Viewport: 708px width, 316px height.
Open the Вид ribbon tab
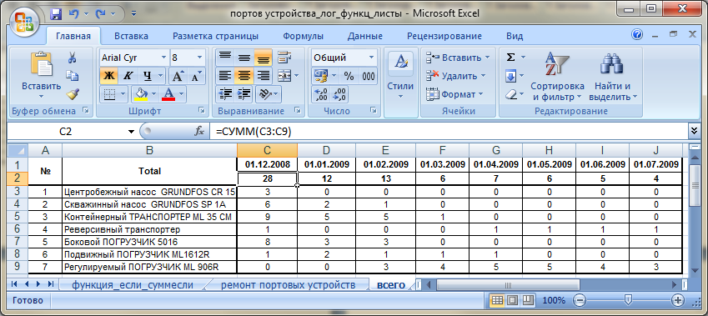515,36
